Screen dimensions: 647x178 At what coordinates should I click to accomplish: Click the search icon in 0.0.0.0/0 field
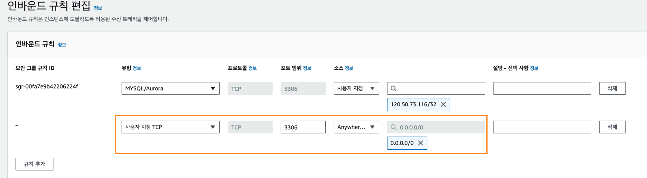pos(393,127)
